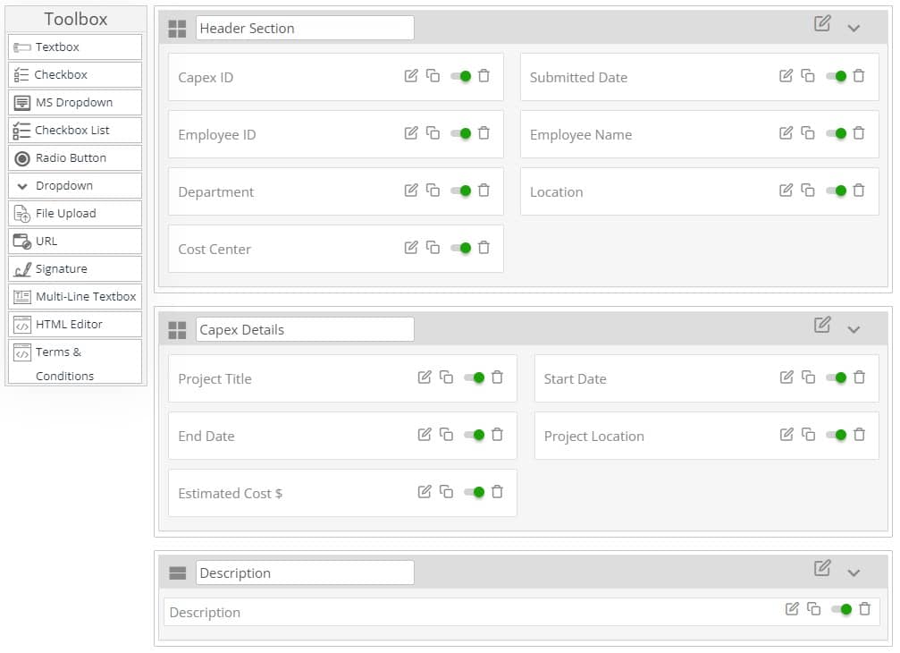Viewport: 900px width, 653px height.
Task: Edit the Description section settings
Action: [x=822, y=569]
